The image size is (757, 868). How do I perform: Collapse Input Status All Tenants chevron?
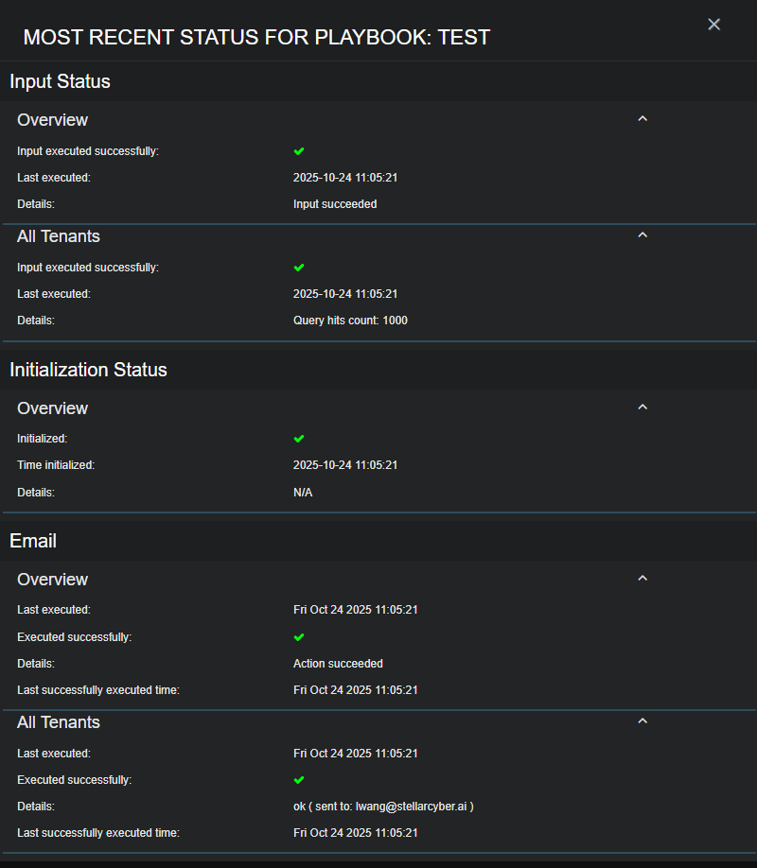pyautogui.click(x=643, y=235)
